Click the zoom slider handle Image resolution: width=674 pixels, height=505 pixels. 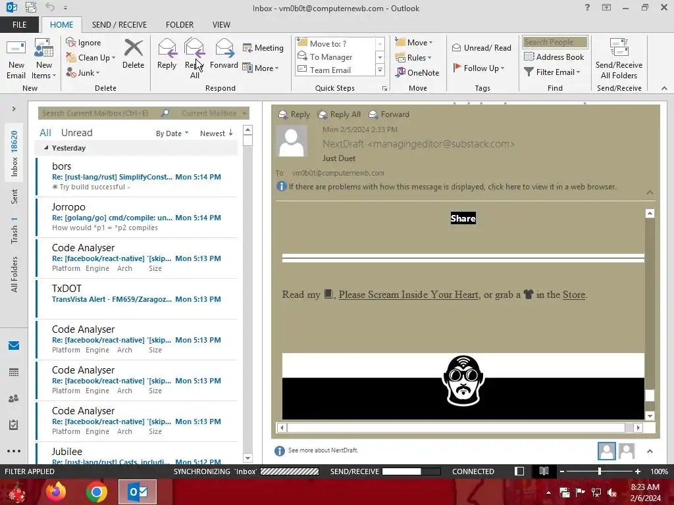click(599, 471)
